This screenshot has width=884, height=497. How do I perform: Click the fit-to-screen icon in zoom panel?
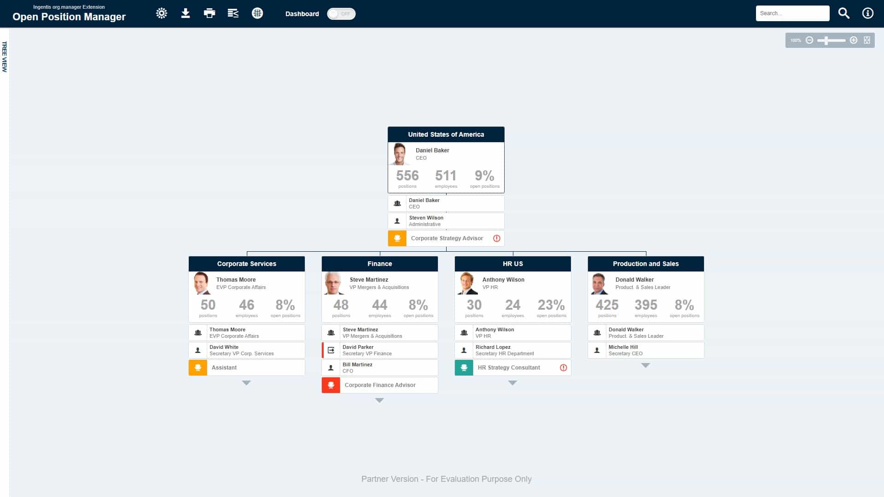pyautogui.click(x=867, y=40)
